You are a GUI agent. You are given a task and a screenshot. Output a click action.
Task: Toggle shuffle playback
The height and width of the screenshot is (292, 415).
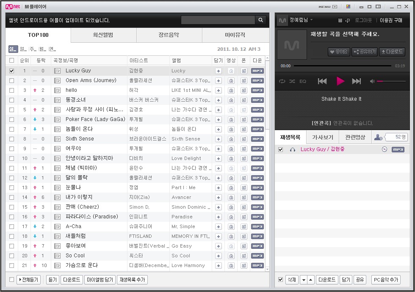[292, 81]
